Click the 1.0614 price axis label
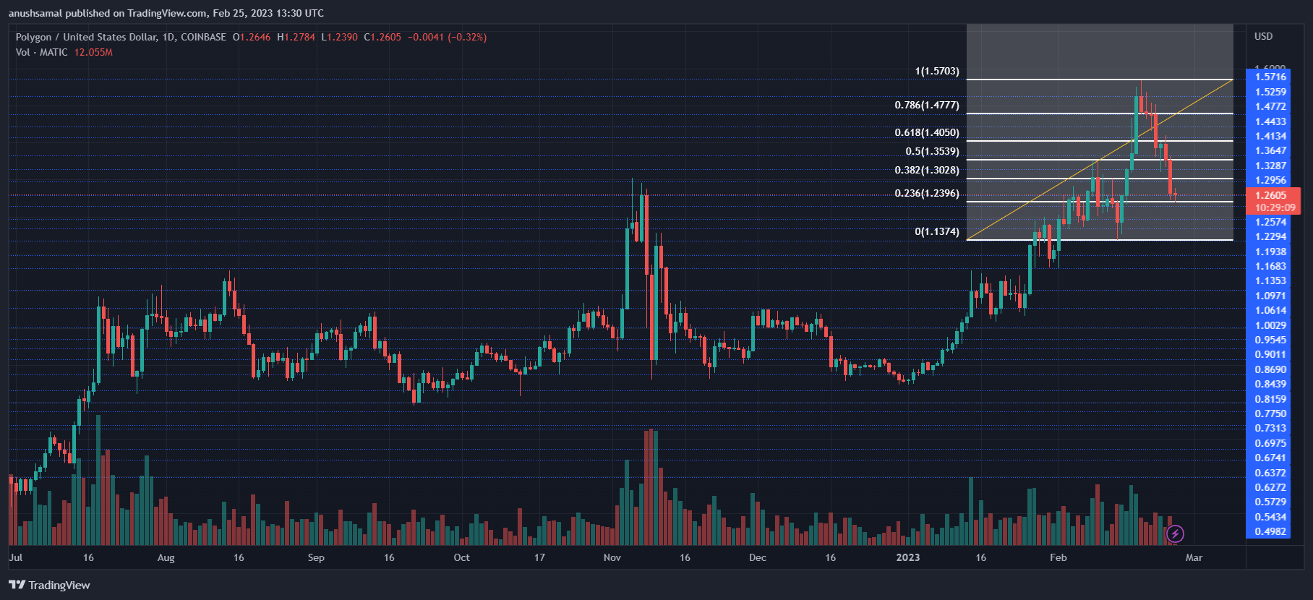Image resolution: width=1313 pixels, height=600 pixels. [1271, 310]
